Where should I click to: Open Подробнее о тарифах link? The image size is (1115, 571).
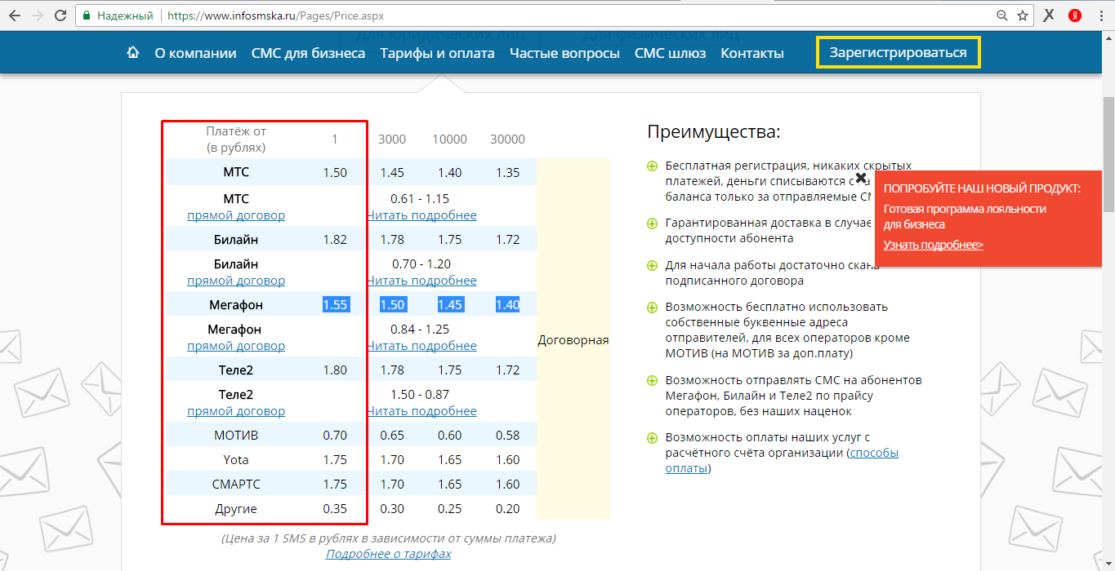[388, 554]
